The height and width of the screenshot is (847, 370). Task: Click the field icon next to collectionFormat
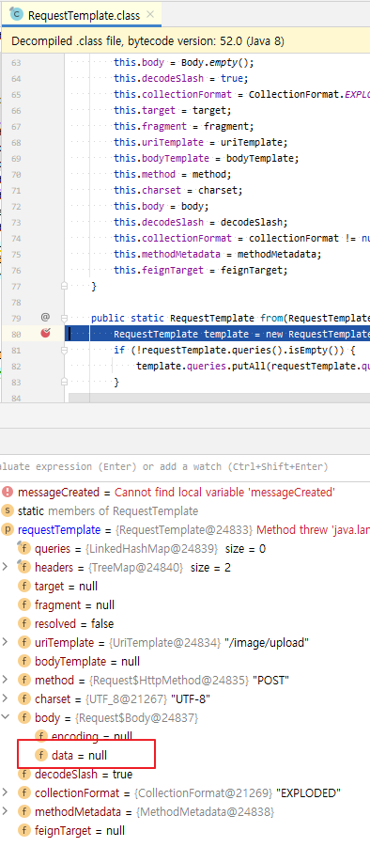pyautogui.click(x=23, y=793)
